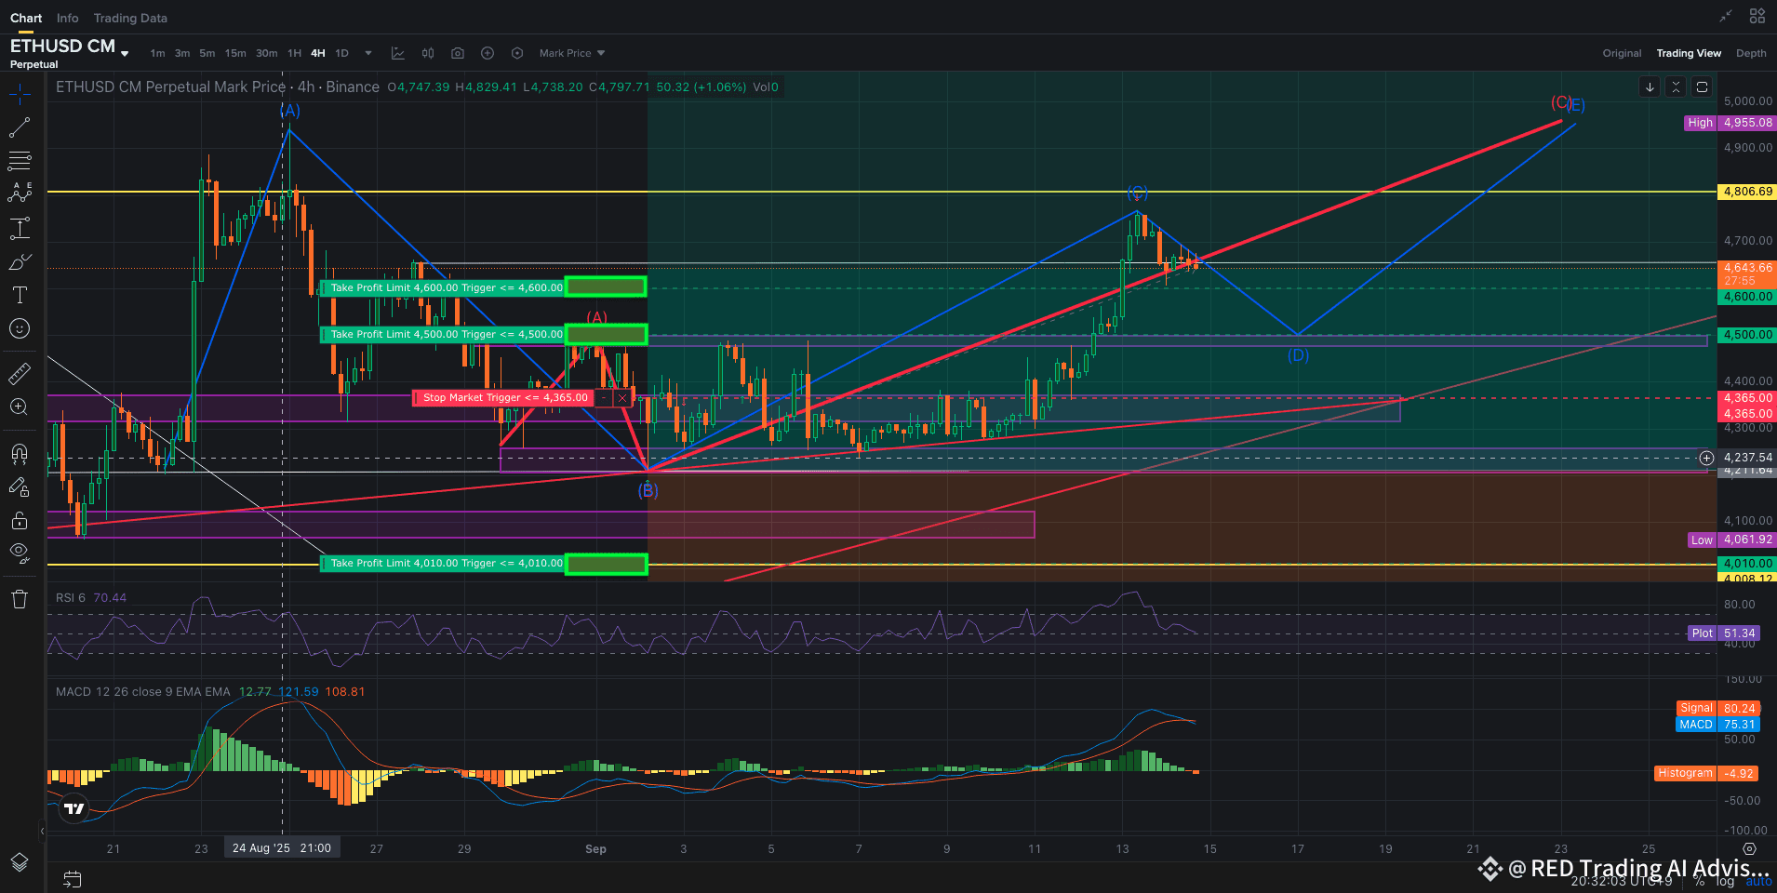This screenshot has height=893, width=1777.
Task: Toggle lock all drawing tools
Action: (x=20, y=520)
